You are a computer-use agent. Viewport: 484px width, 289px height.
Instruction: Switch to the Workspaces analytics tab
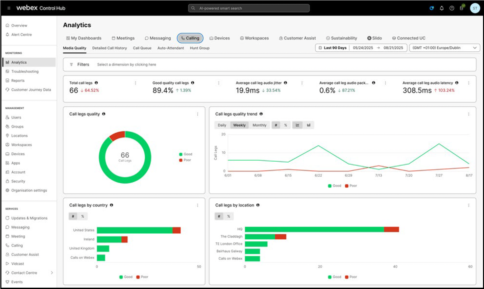(x=254, y=38)
